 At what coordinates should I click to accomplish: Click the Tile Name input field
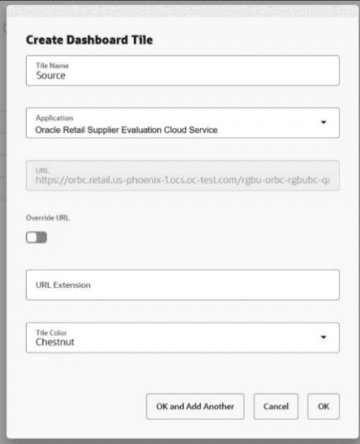point(182,71)
